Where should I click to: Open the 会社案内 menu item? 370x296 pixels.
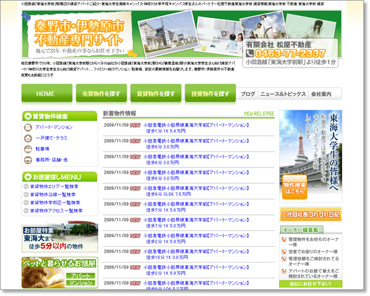pos(321,94)
